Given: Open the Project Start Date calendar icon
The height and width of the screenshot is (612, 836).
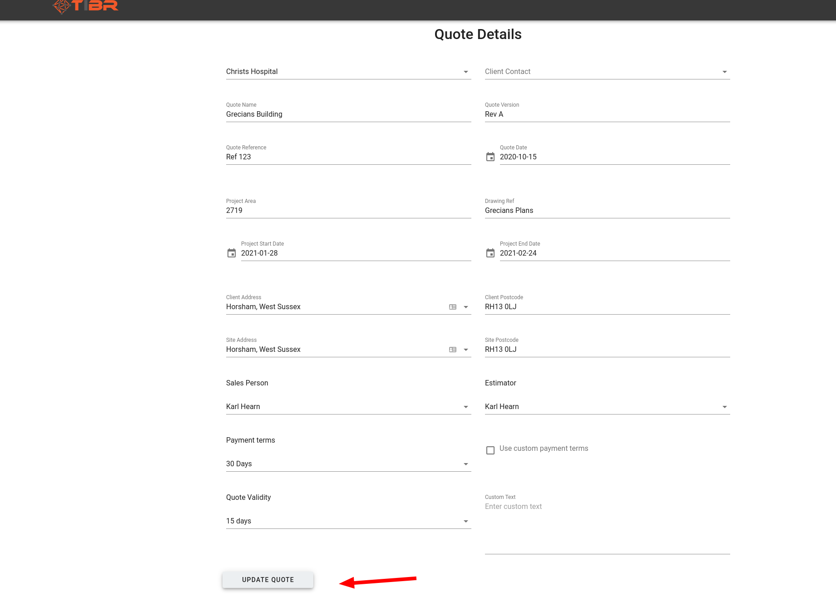Looking at the screenshot, I should pos(232,253).
